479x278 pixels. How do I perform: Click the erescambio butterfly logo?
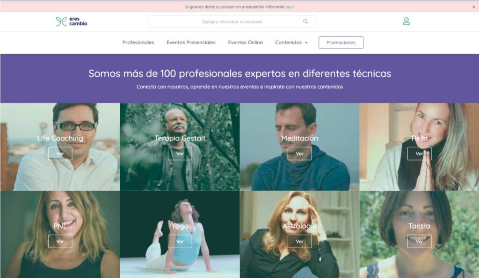coord(72,21)
